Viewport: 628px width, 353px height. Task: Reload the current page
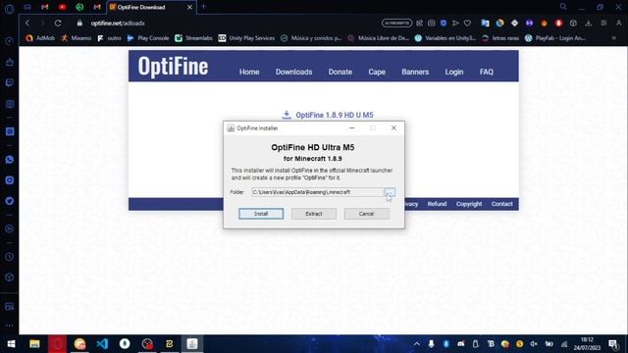point(58,24)
